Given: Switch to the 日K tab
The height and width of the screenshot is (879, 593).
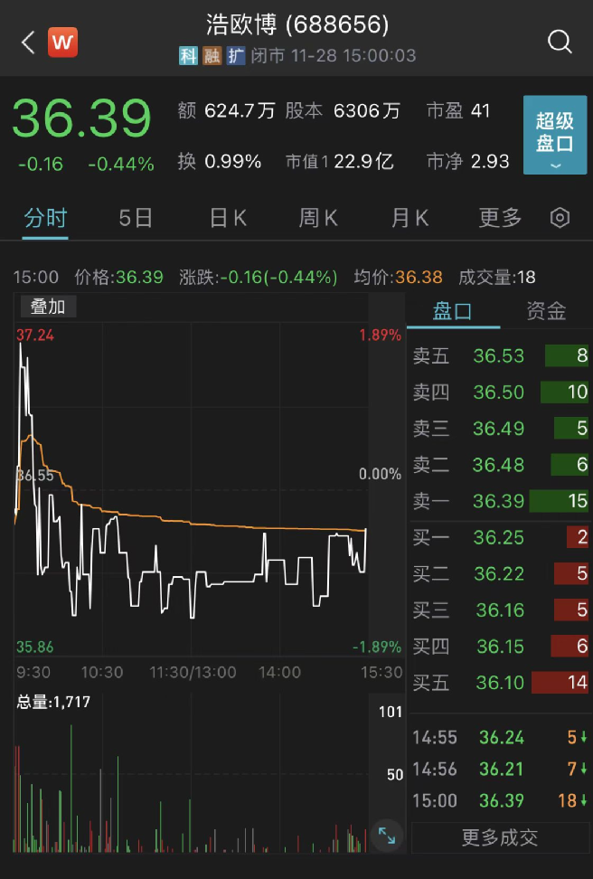Looking at the screenshot, I should [x=228, y=218].
